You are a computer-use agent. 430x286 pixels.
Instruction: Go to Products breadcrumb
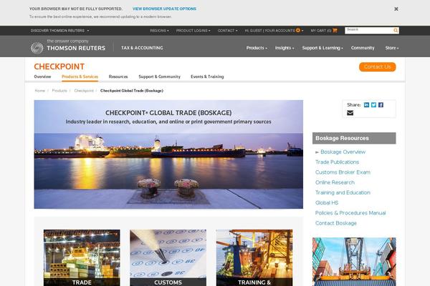coord(59,91)
